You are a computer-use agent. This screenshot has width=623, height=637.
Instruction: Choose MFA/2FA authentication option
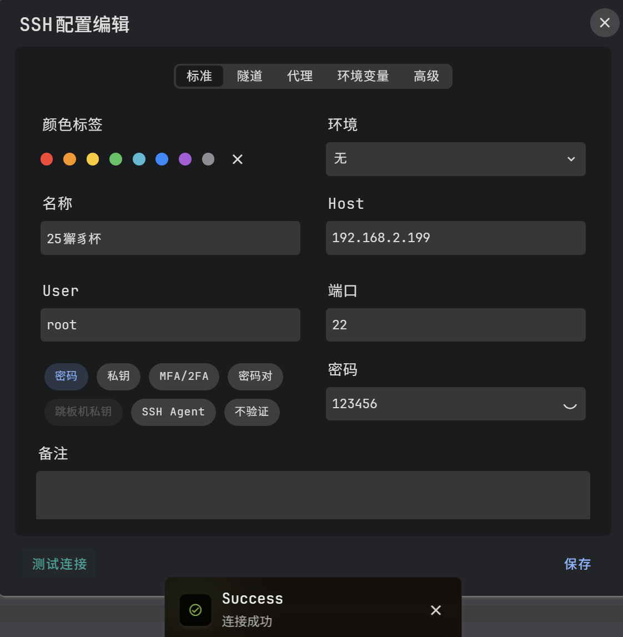click(x=184, y=377)
